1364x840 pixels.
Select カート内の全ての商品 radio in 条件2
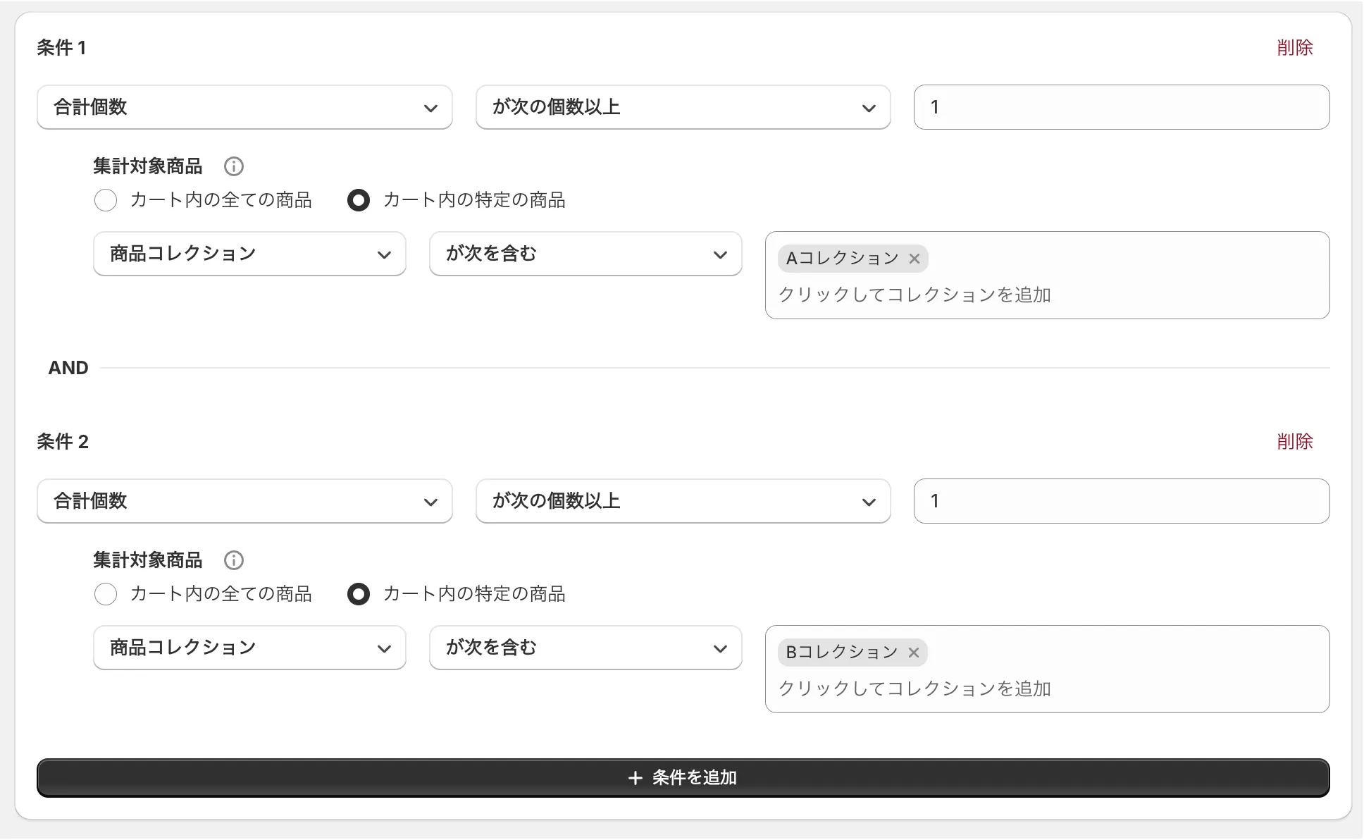point(105,594)
